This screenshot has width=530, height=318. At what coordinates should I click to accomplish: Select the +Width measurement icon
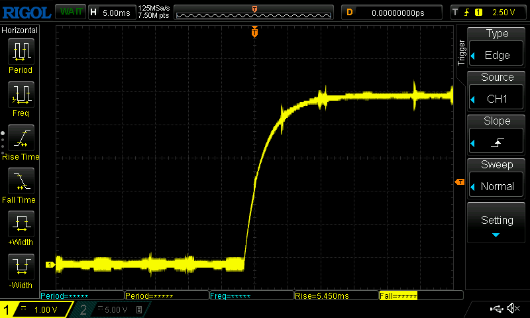(20, 224)
